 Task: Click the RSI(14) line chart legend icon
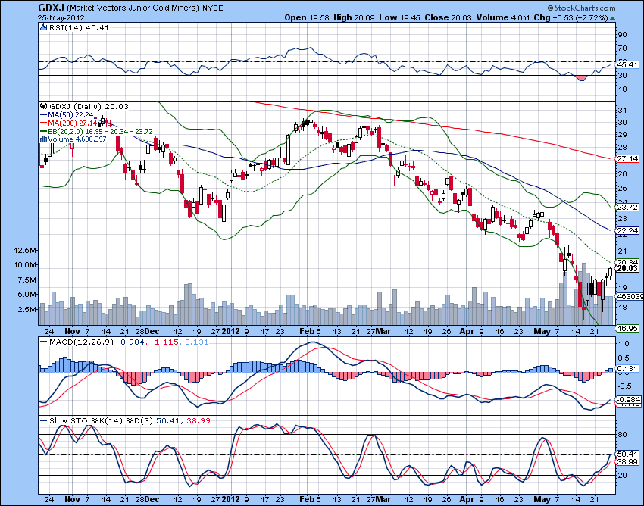coord(43,27)
